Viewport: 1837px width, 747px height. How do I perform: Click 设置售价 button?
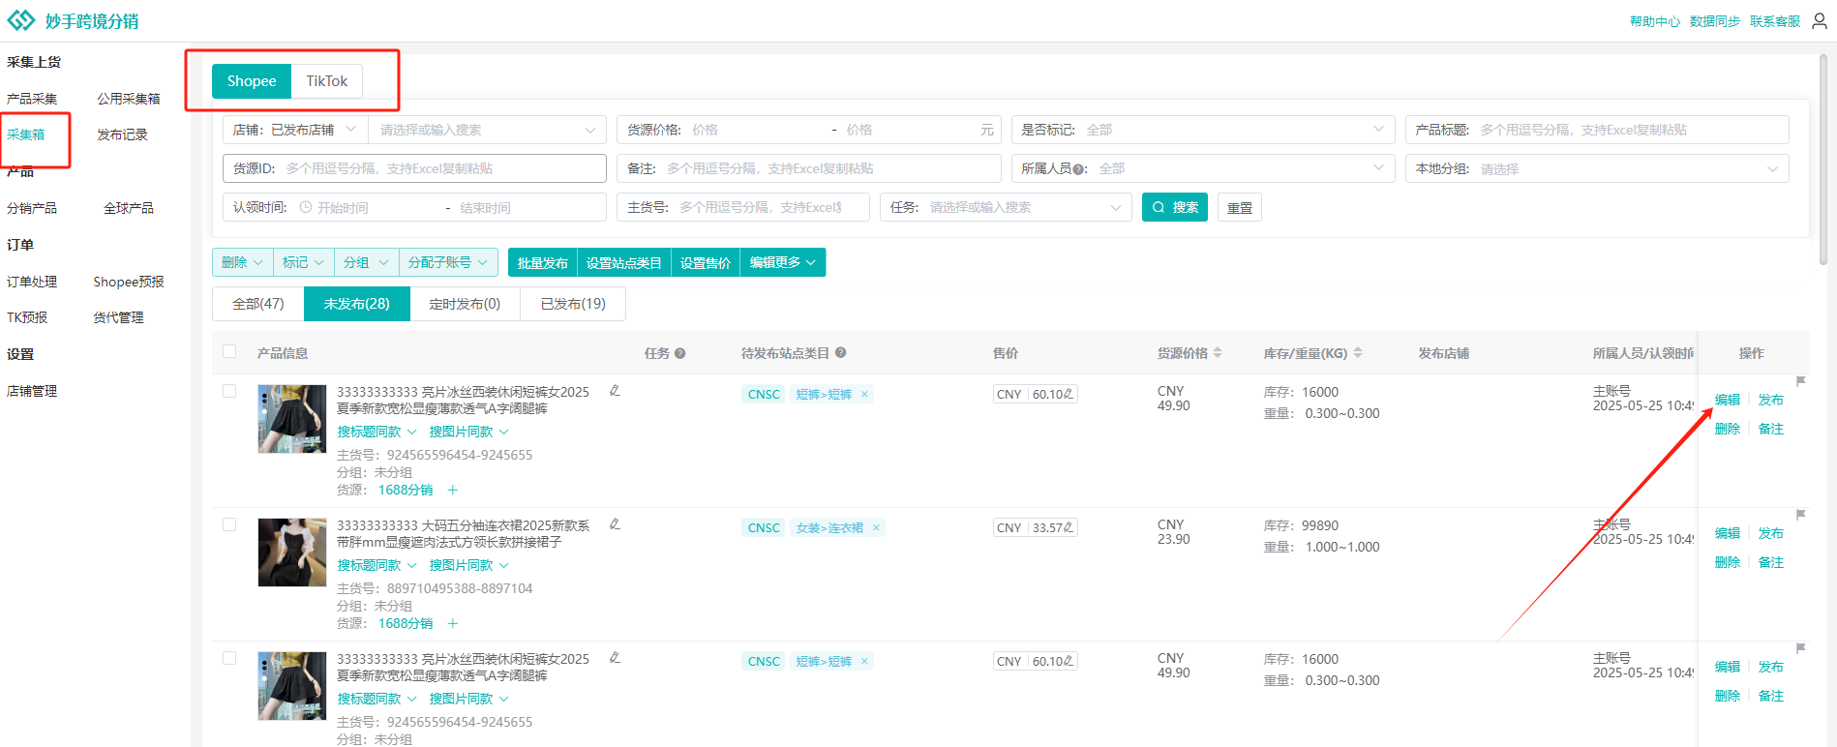(x=706, y=262)
